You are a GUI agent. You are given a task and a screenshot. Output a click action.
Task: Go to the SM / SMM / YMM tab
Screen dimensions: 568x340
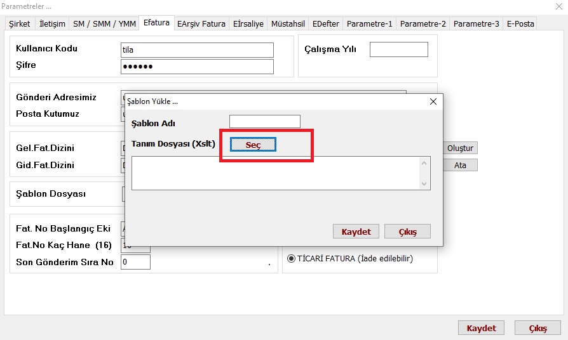[104, 23]
